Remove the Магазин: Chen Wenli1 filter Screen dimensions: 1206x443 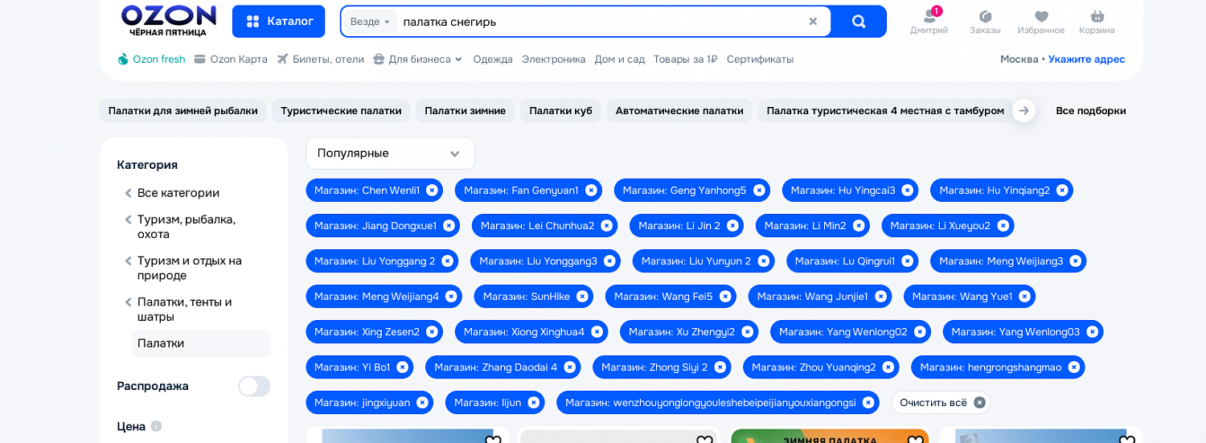tap(432, 191)
